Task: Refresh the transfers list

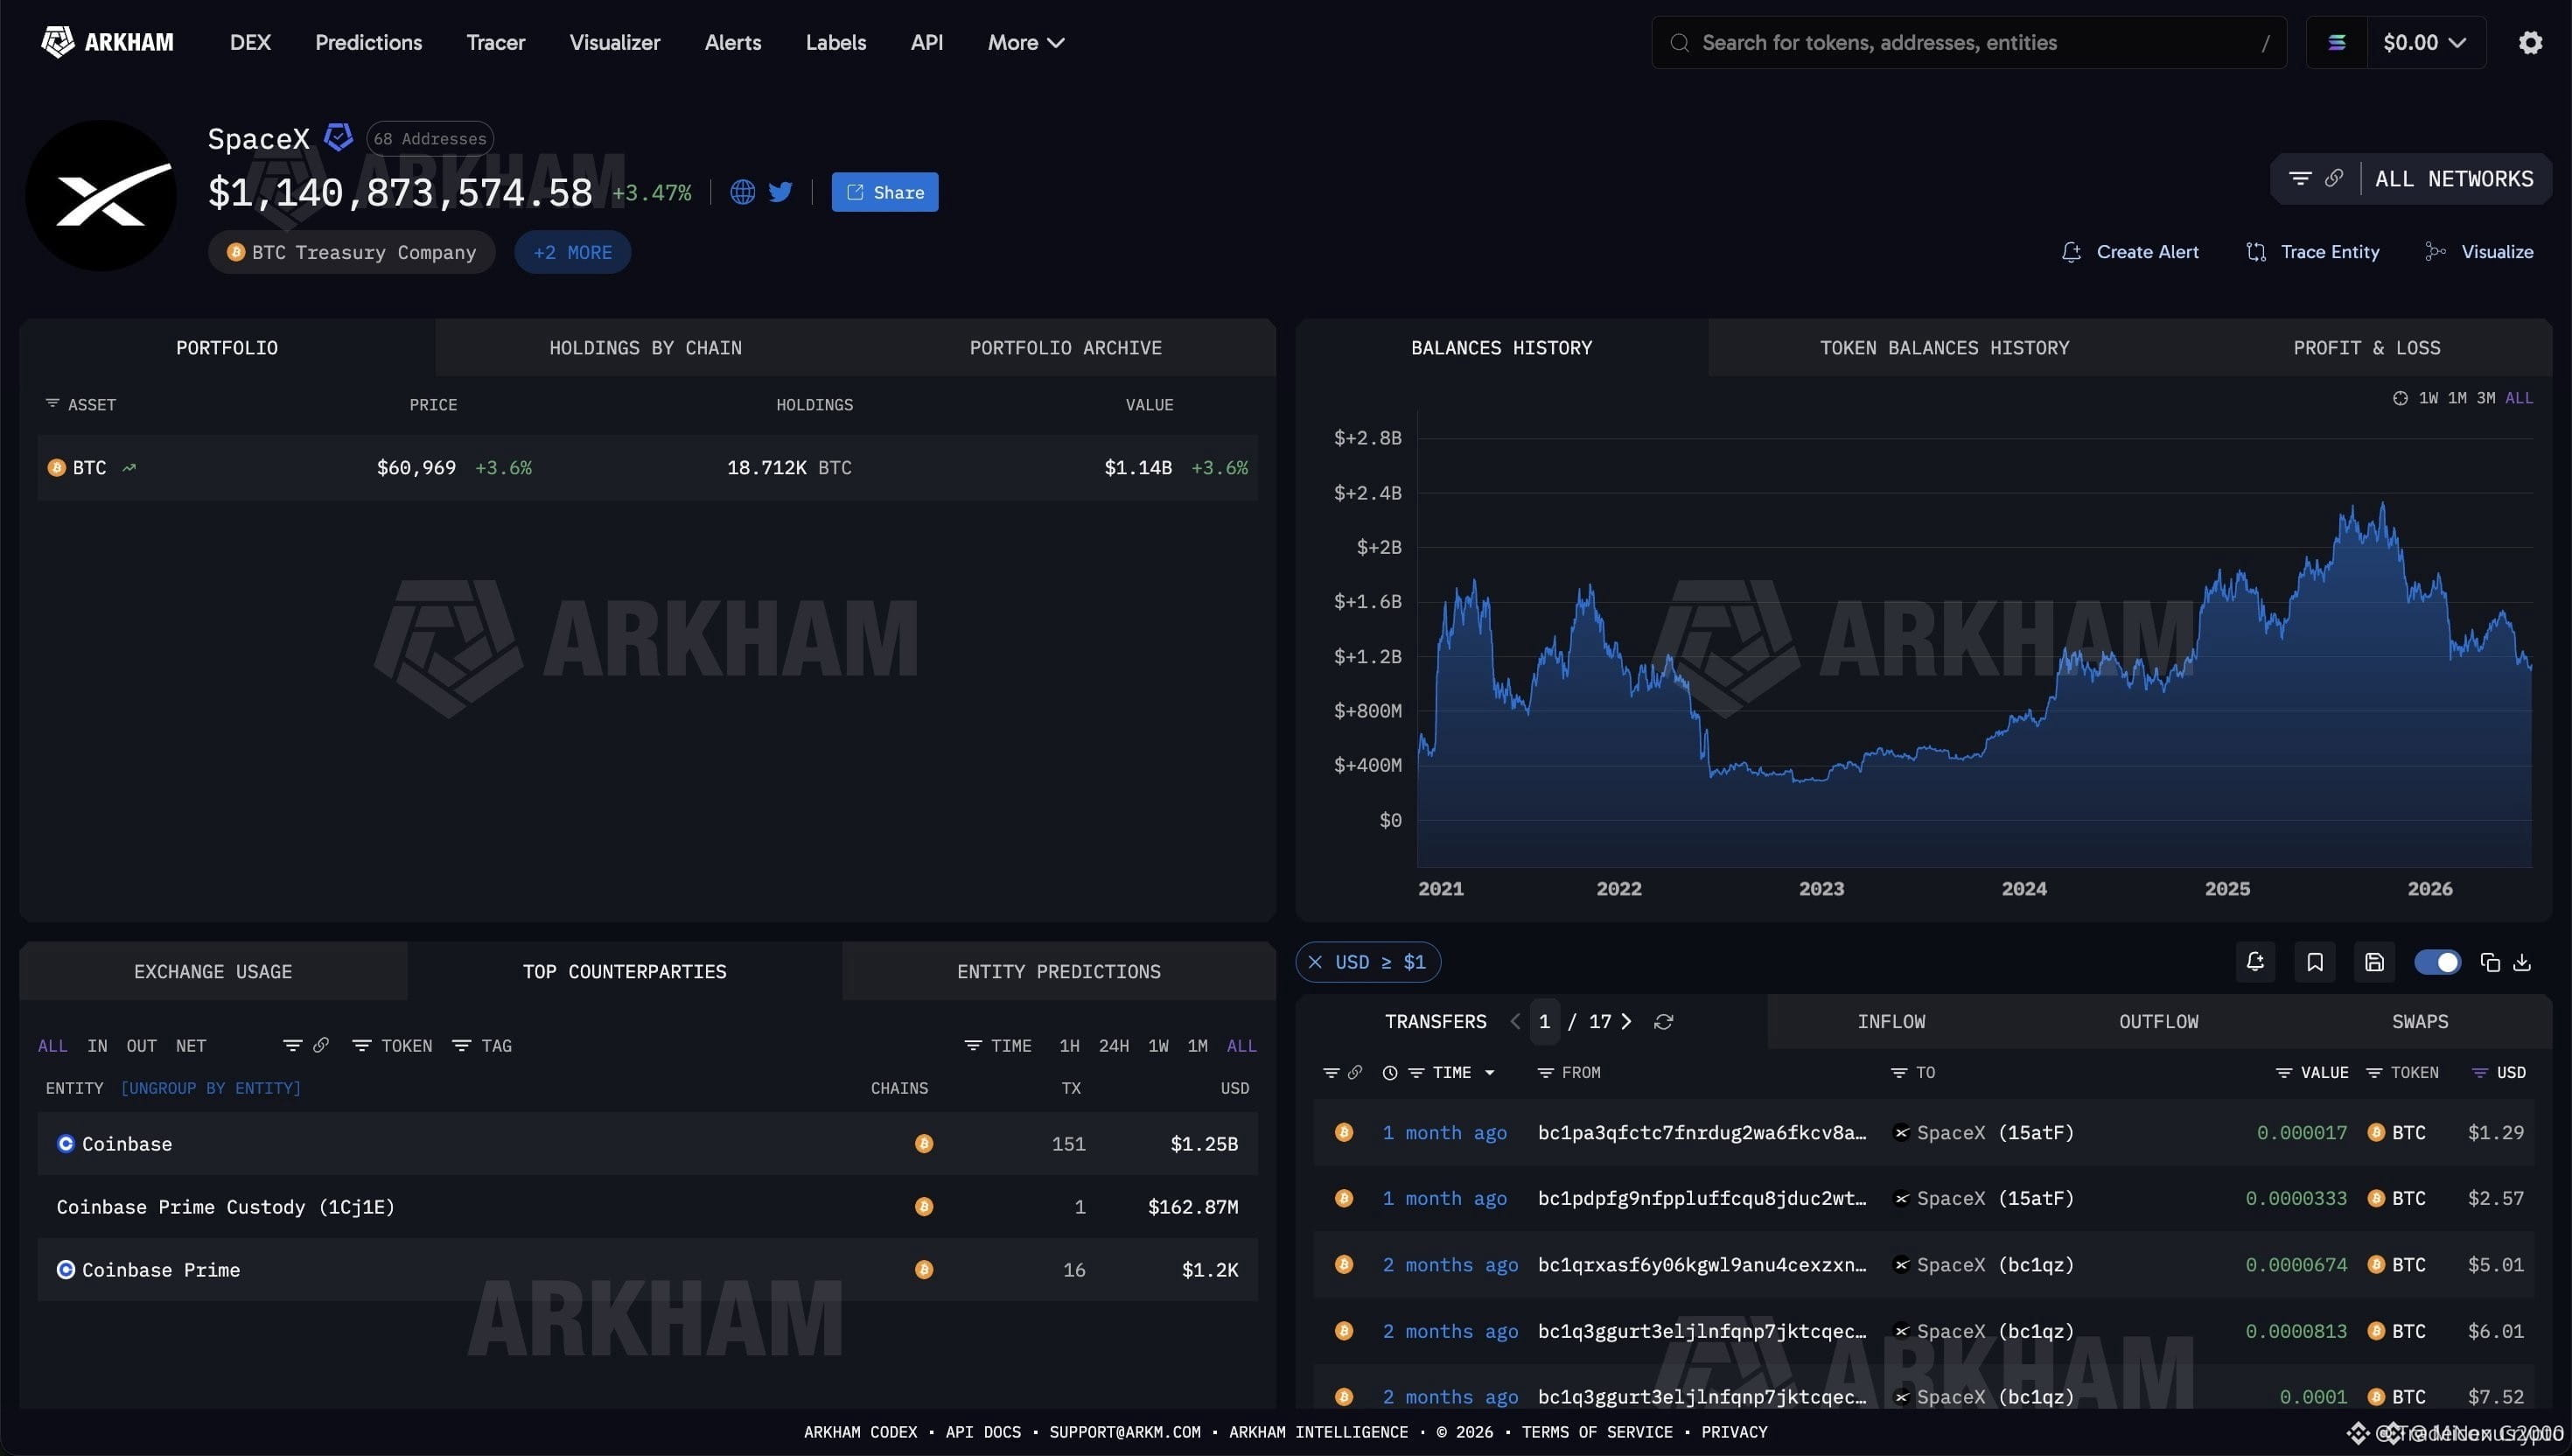Action: pyautogui.click(x=1663, y=1021)
